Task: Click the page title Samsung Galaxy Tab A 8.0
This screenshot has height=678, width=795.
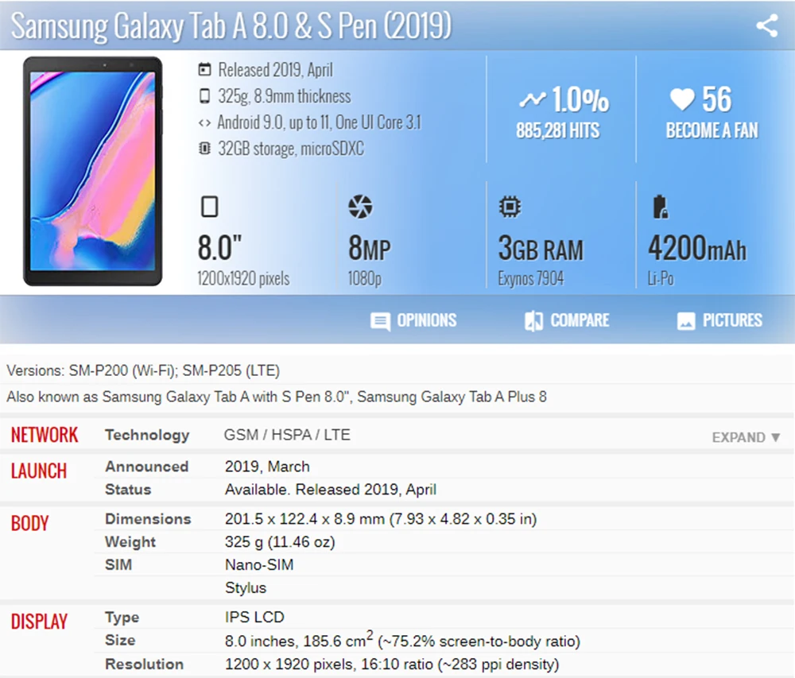Action: tap(231, 25)
